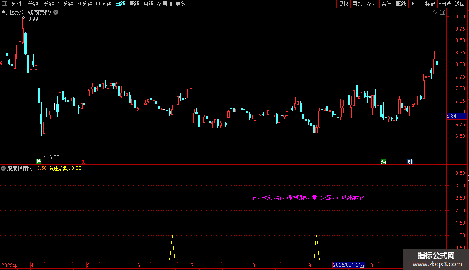
Task: Expand dropdown next to 百川股份 title
Action: tap(56, 12)
